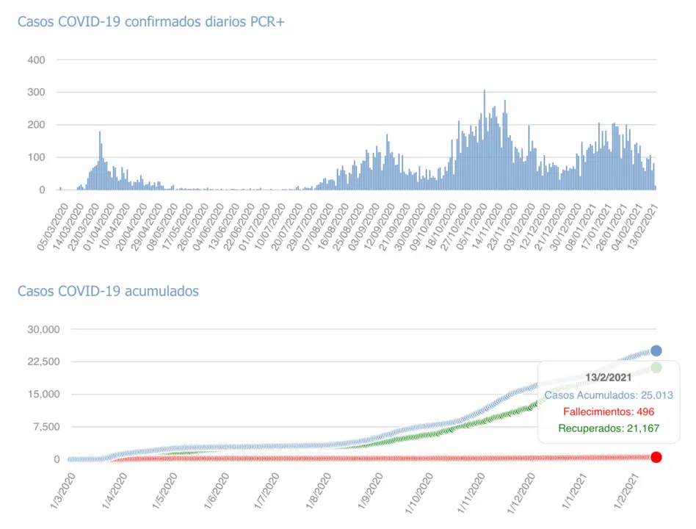Select the tooltip line 'Recuperados: 21,167'

[608, 428]
